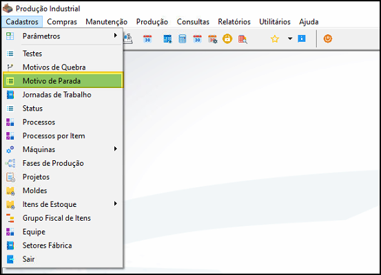This screenshot has height=275, width=381.
Task: Open Jornadas de Trabalho from the menu
Action: [63, 95]
